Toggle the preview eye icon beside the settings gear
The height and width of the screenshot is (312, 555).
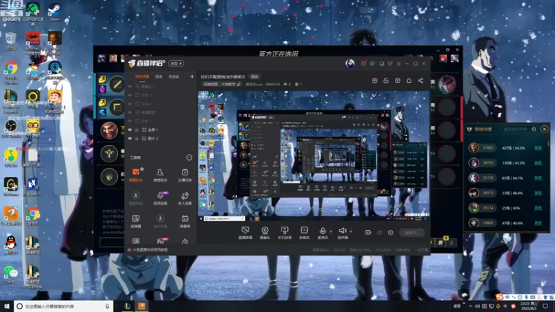(x=379, y=232)
